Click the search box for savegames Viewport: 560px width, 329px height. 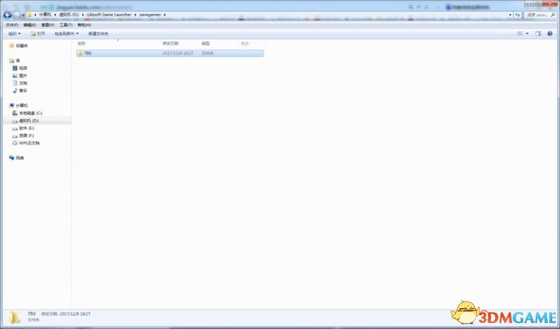click(x=540, y=15)
